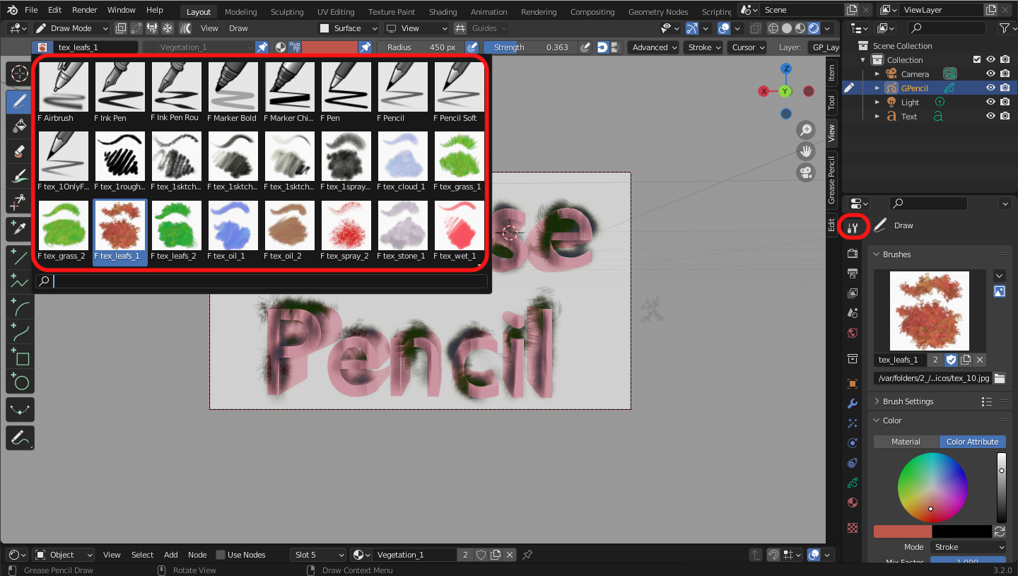This screenshot has height=576, width=1018.
Task: Collapse the Brushes panel
Action: (x=896, y=254)
